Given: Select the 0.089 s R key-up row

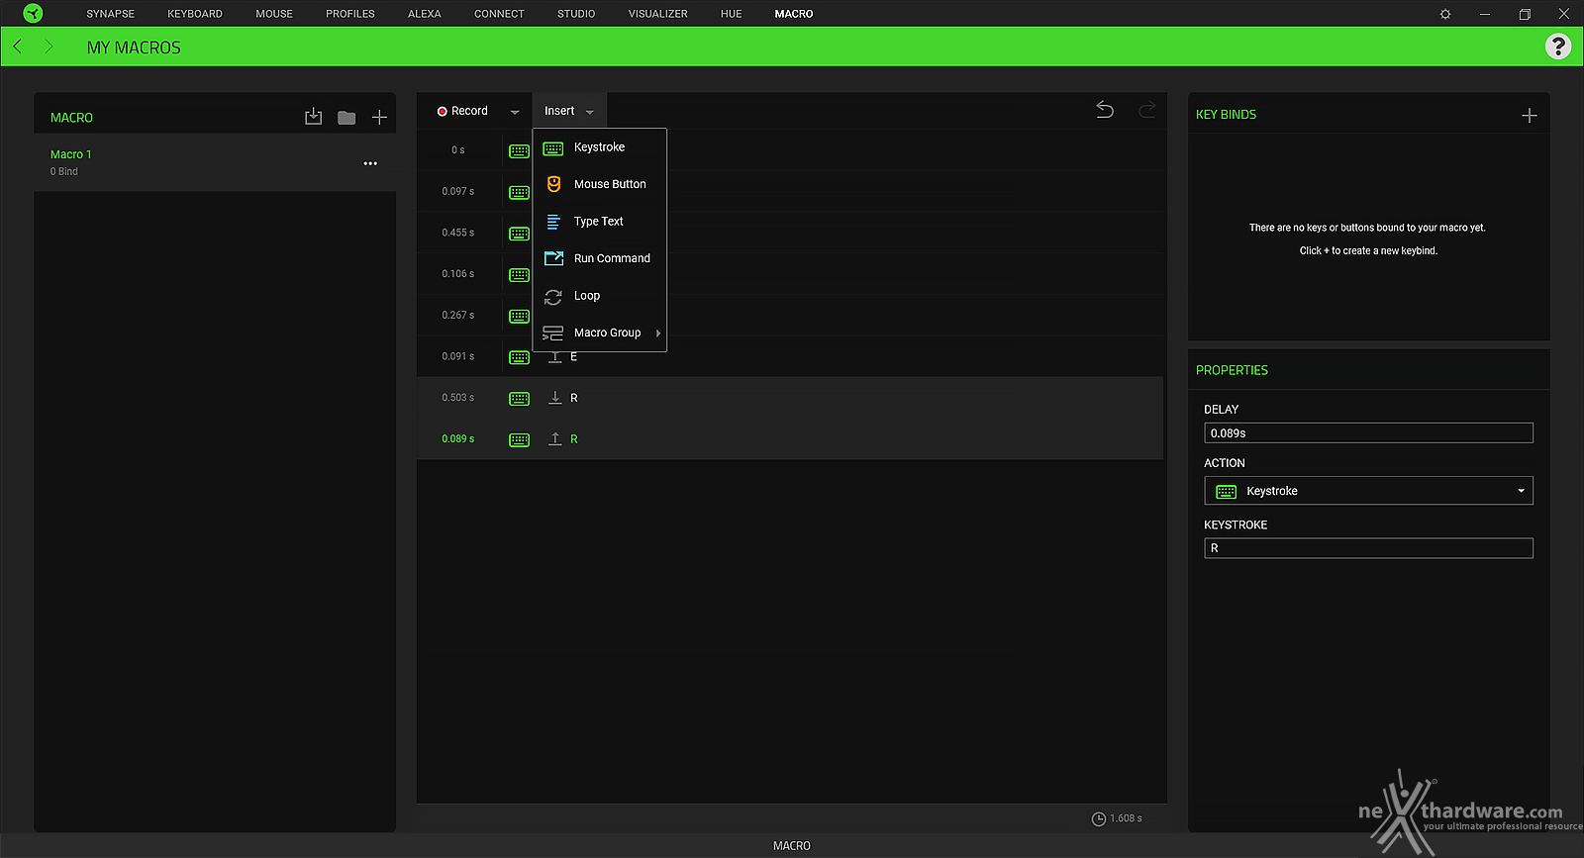Looking at the screenshot, I should coord(790,438).
